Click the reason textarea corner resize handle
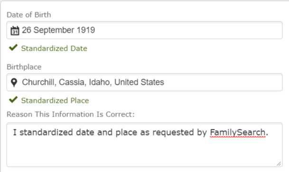289x172 pixels. pos(279,163)
